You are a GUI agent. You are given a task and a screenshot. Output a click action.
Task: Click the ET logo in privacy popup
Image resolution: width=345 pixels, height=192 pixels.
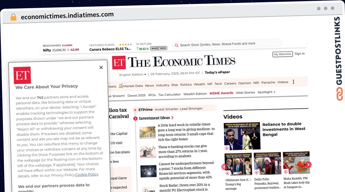coord(22,76)
